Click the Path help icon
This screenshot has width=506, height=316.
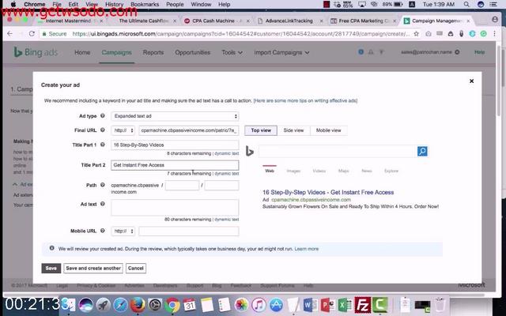103,185
